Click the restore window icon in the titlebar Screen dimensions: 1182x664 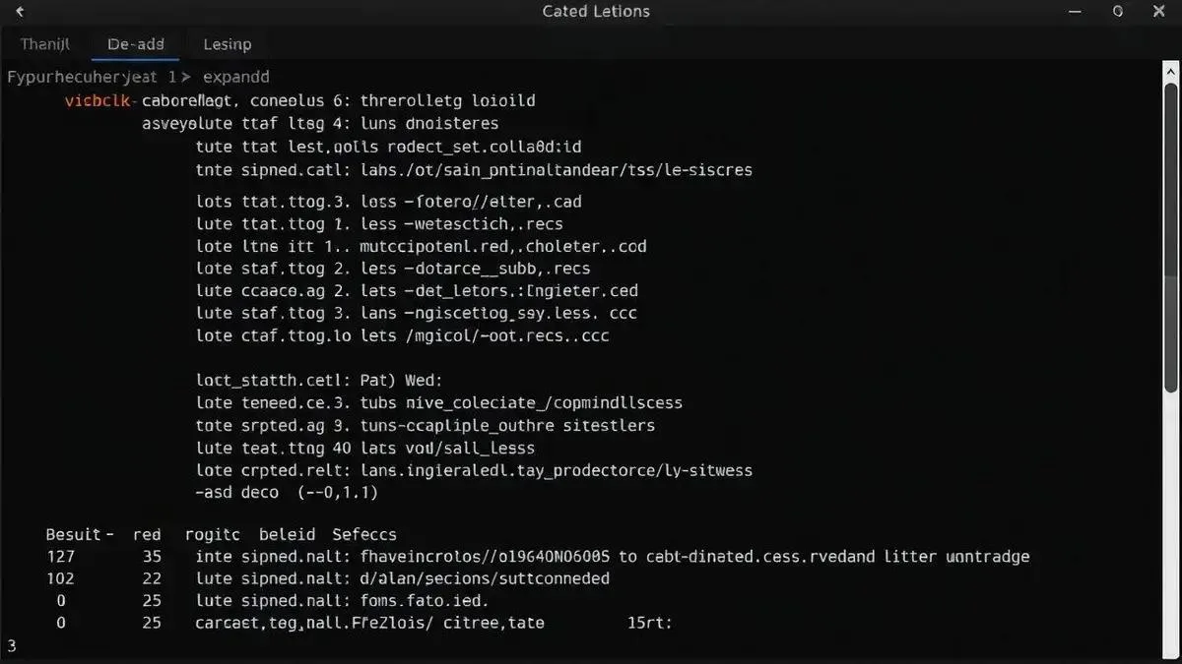(1118, 11)
